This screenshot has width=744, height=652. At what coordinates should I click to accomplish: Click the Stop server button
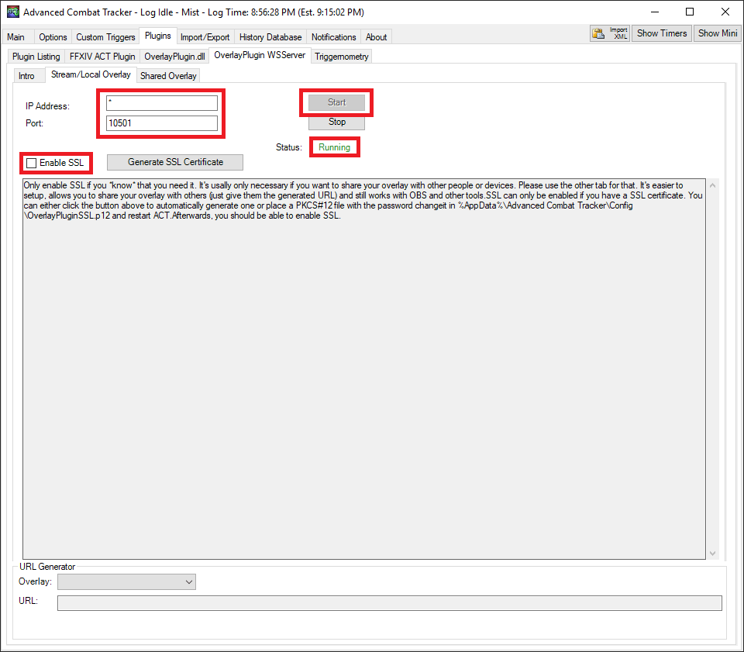coord(336,122)
